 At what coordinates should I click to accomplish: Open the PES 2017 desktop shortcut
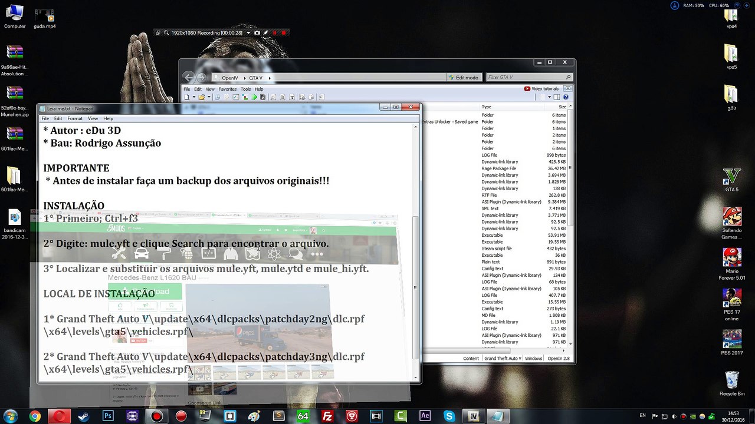coord(731,343)
